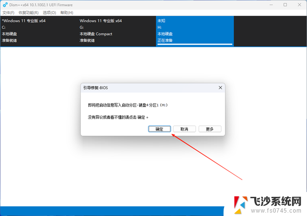
Task: Click the H: tile progress bar
Action: click(195, 44)
